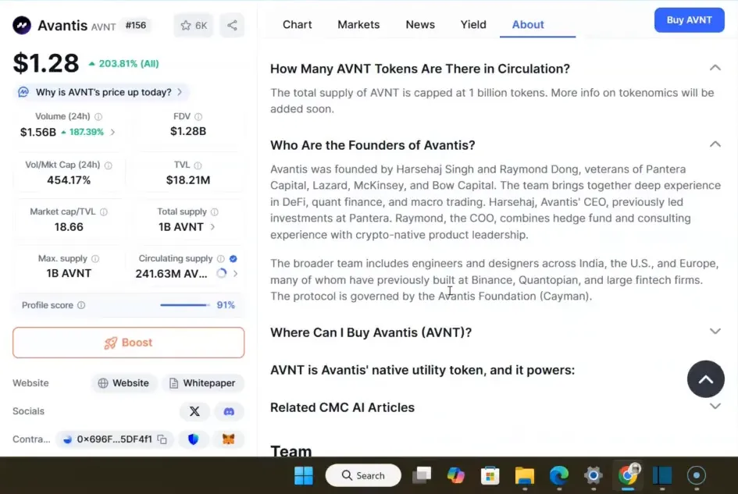Add AVNT to watchlist via star
Image resolution: width=738 pixels, height=494 pixels.
click(x=194, y=26)
